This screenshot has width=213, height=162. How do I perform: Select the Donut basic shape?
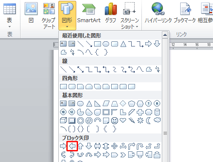pyautogui.click(x=81, y=121)
